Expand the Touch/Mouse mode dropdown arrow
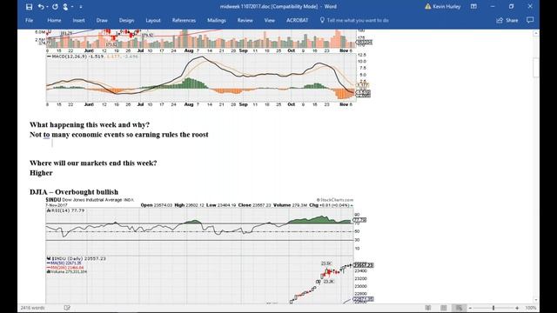Image resolution: width=557 pixels, height=313 pixels. click(x=72, y=7)
